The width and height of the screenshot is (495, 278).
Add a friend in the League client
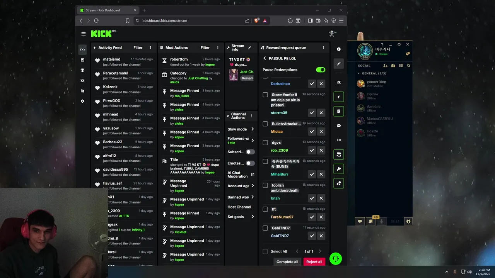click(x=385, y=66)
